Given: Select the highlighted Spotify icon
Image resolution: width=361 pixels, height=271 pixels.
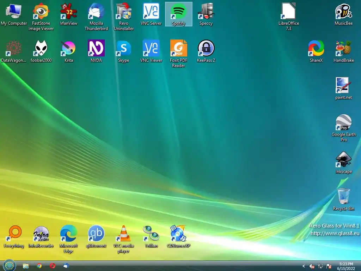Looking at the screenshot, I should 179,14.
